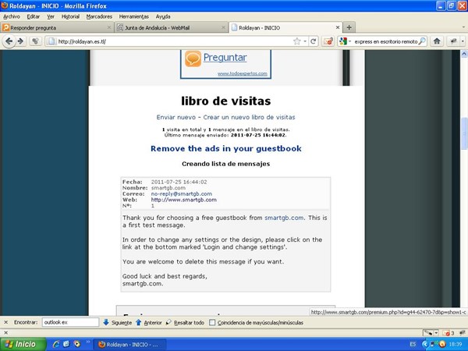Click the orange Preguntar speech bubble icon

[x=193, y=58]
